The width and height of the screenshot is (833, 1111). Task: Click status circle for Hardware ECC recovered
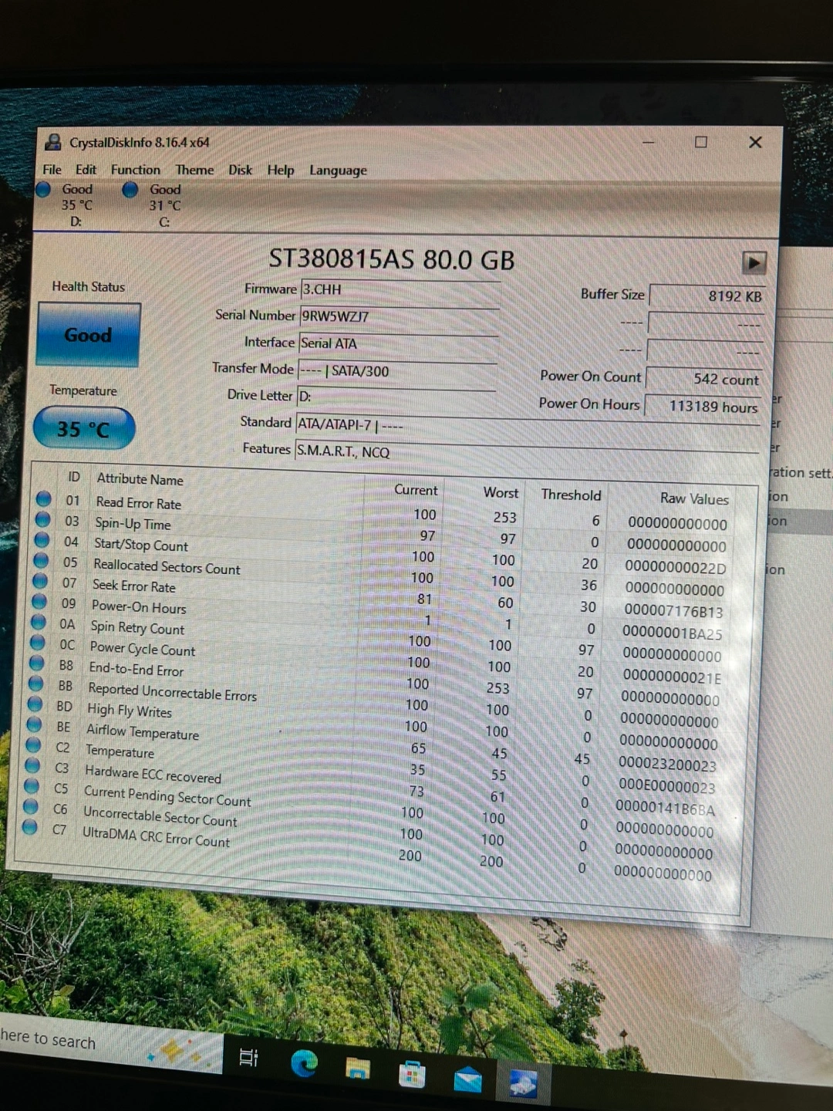[33, 765]
